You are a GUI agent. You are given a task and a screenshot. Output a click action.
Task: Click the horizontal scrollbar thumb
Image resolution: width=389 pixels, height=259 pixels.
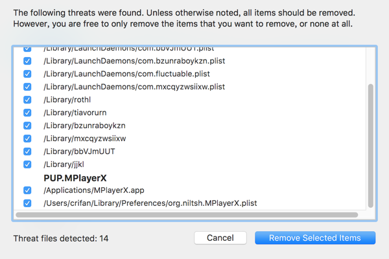188,214
